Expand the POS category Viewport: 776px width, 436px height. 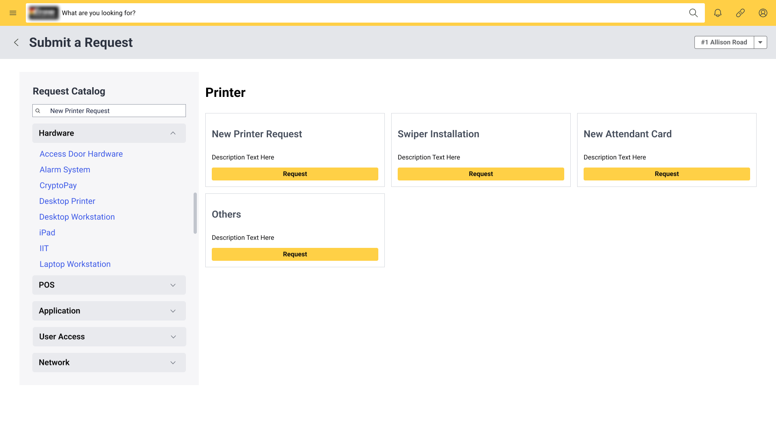tap(173, 285)
